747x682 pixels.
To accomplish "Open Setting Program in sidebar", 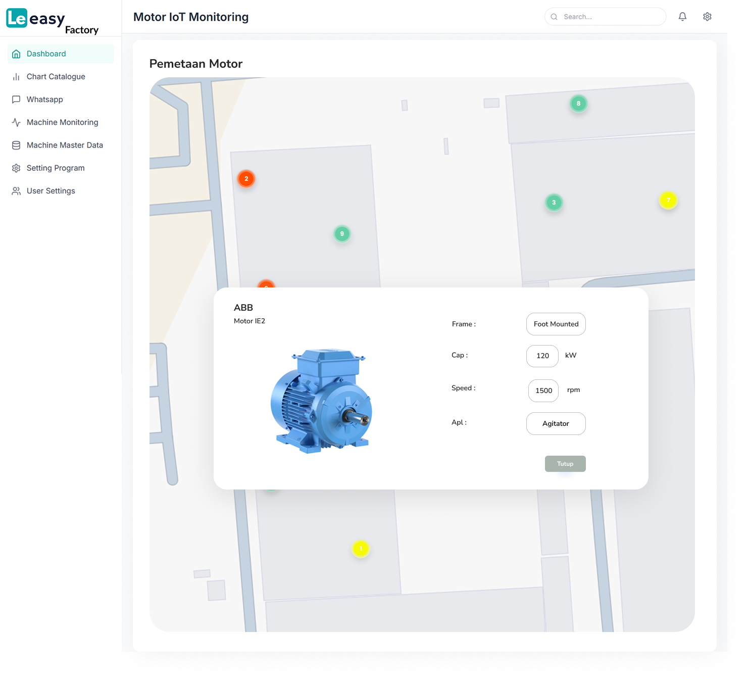I will click(56, 168).
